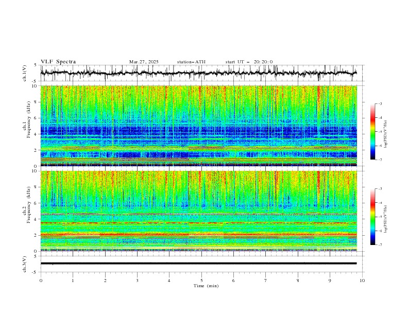Click the "-5" tick on ch.2 colorbar

pos(380,217)
